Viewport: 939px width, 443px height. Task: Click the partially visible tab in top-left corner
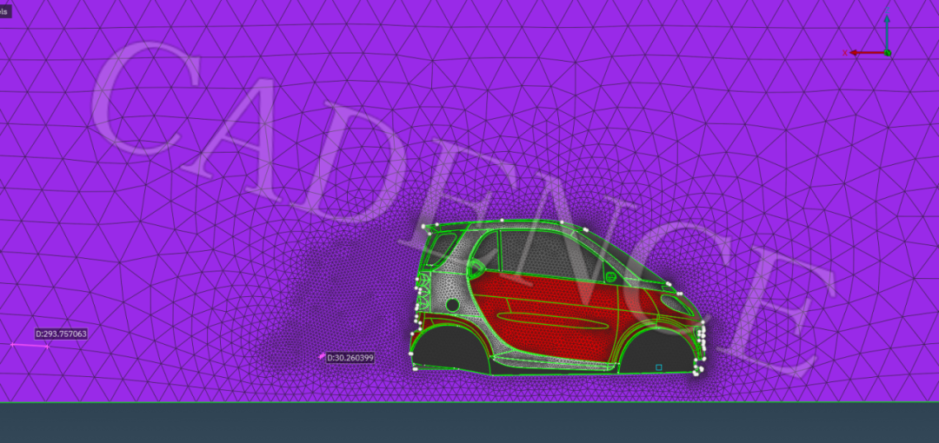(5, 11)
